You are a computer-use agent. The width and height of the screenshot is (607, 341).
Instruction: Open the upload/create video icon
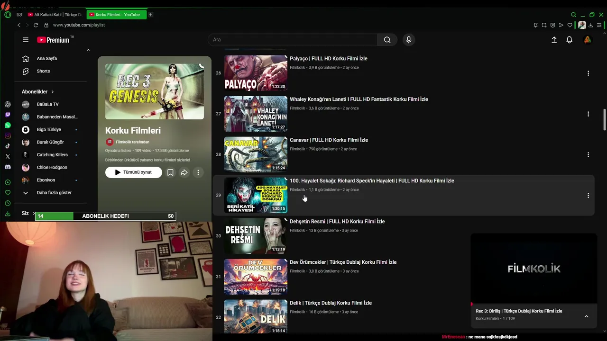click(x=554, y=40)
